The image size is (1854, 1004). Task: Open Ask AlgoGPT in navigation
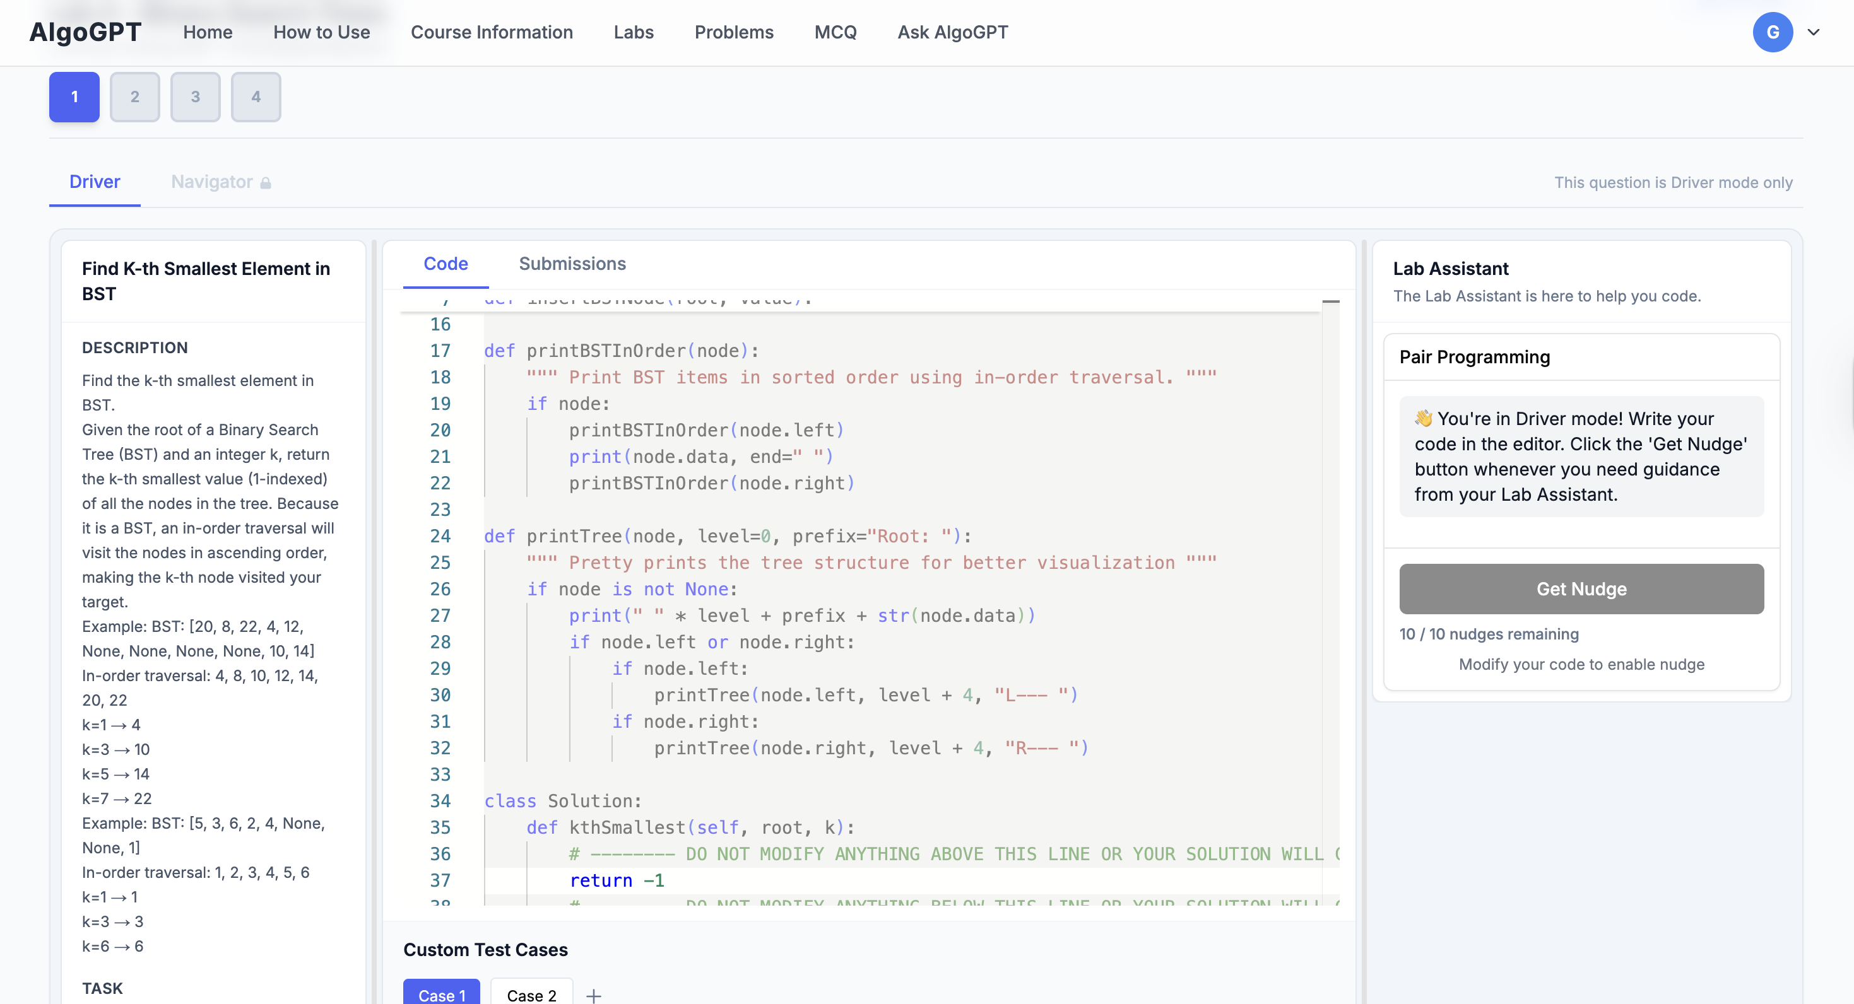tap(952, 32)
